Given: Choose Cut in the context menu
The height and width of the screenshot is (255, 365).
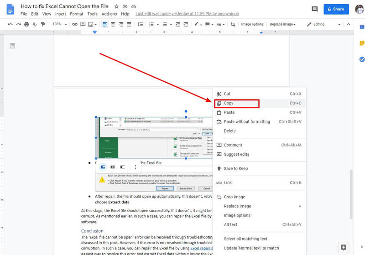Looking at the screenshot, I should (259, 94).
